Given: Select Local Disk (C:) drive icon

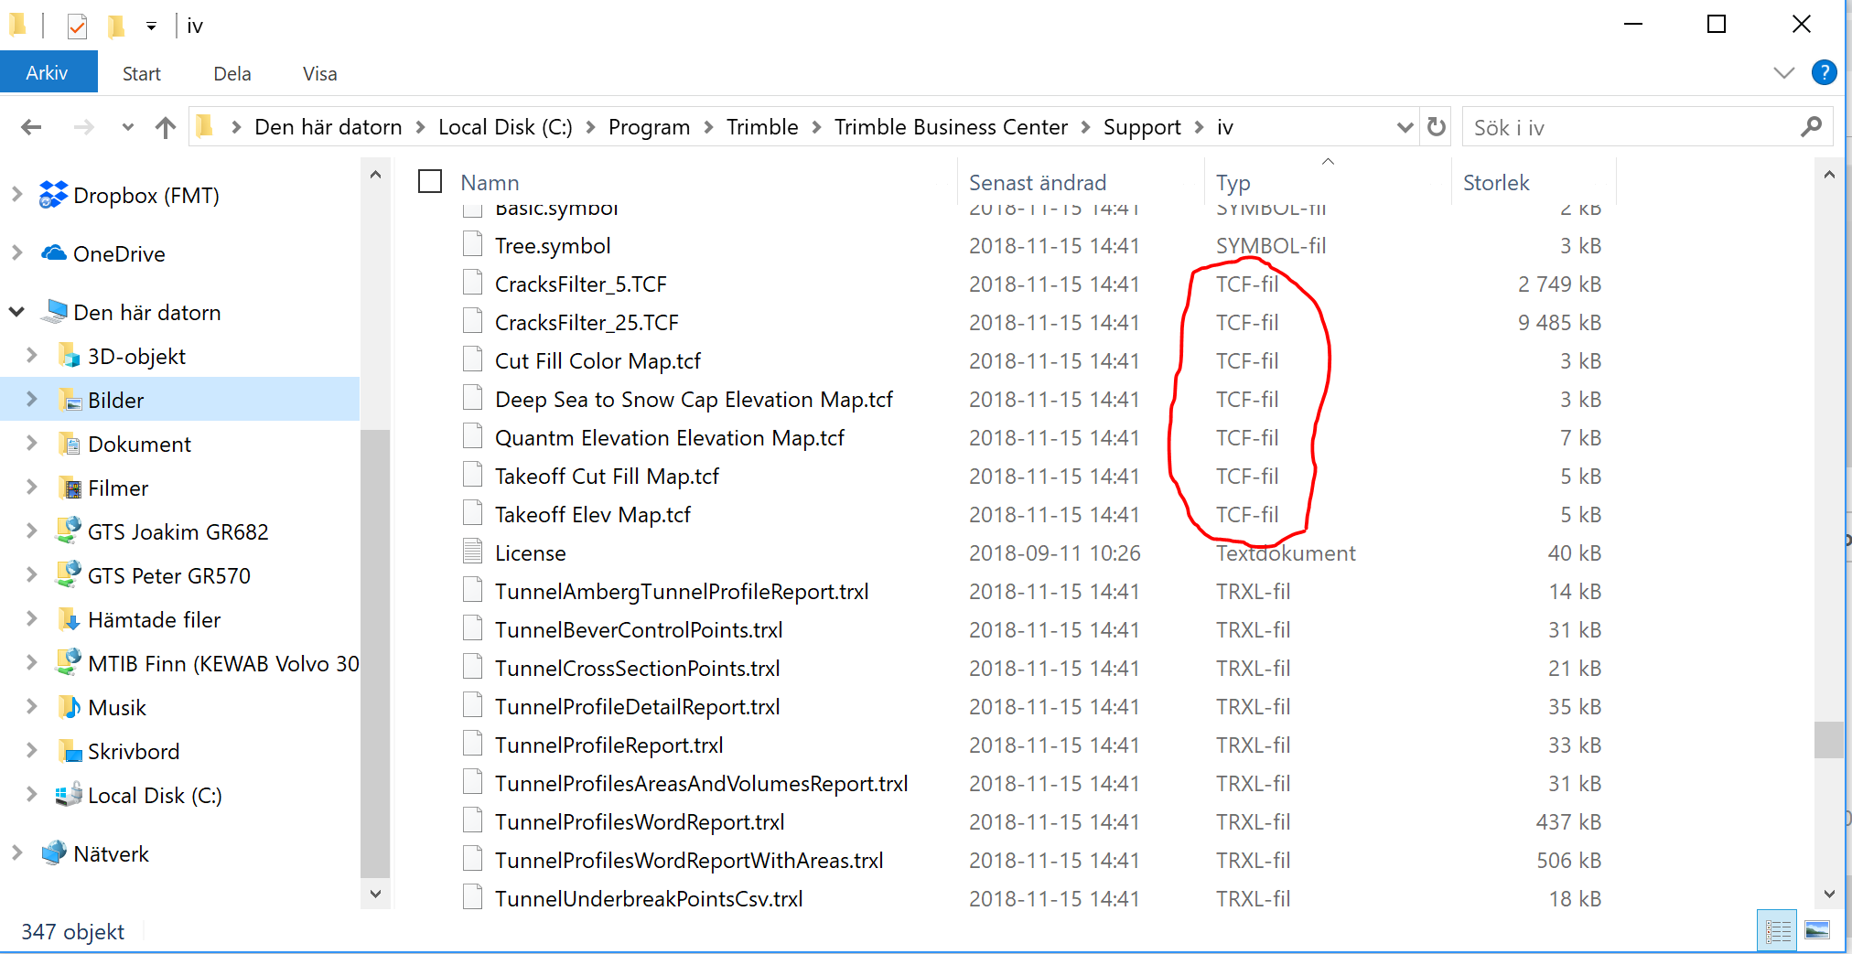Looking at the screenshot, I should [70, 795].
